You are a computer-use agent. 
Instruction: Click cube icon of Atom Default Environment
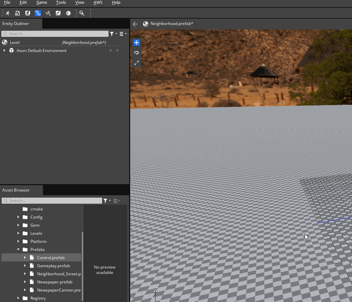click(x=11, y=50)
